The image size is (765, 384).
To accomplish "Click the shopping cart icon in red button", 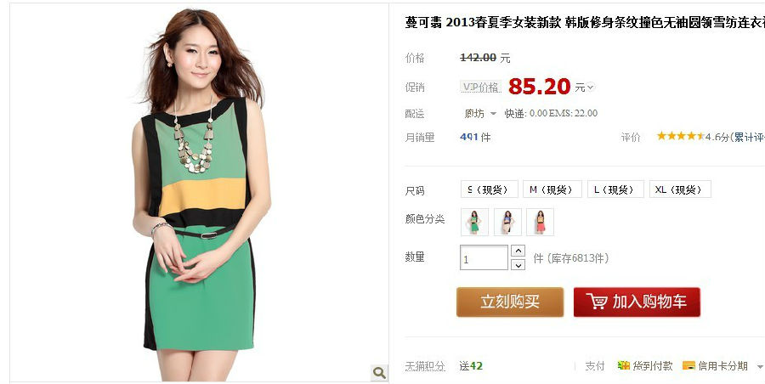I will pos(596,302).
